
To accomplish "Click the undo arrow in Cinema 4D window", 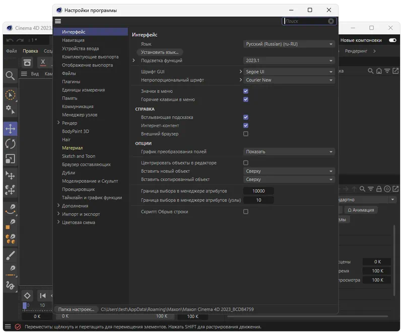I will 10,40.
